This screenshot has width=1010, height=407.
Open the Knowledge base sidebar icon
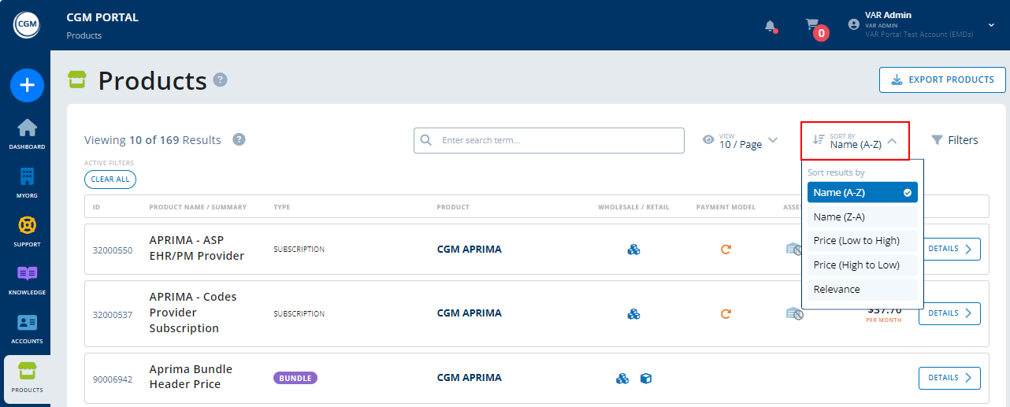click(x=27, y=279)
